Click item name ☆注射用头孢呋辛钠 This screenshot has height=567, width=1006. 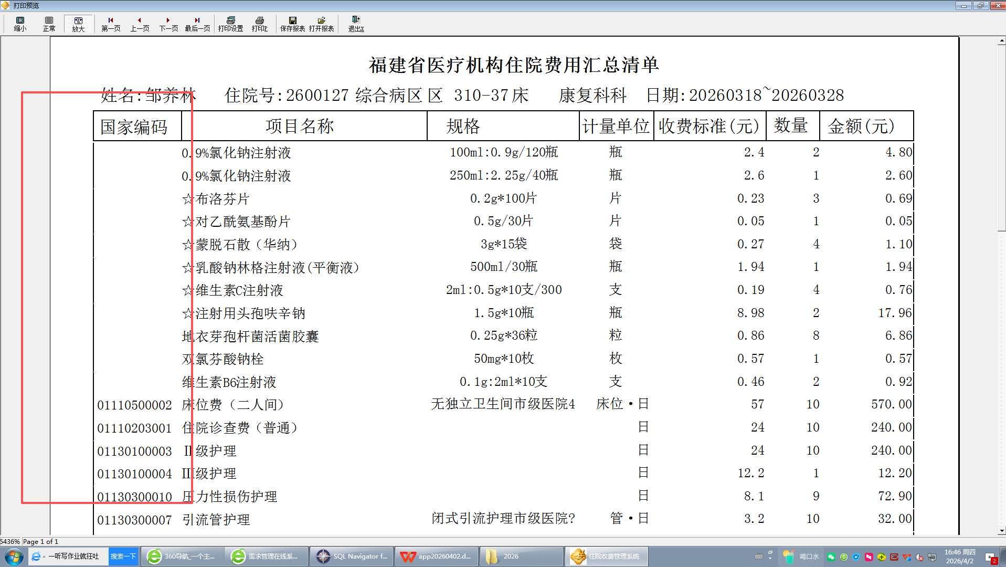coord(243,313)
